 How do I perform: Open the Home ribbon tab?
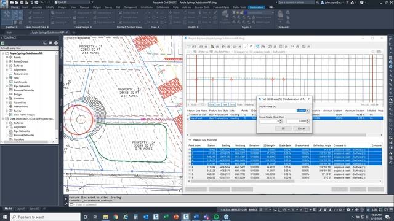click(15, 7)
